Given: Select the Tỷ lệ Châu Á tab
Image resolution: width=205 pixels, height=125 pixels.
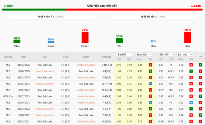Looking at the screenshot, I should (51, 17).
